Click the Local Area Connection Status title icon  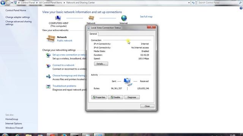(x=88, y=28)
